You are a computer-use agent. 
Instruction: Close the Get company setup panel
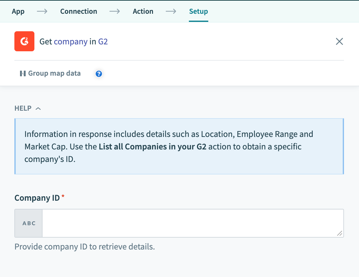coord(339,41)
